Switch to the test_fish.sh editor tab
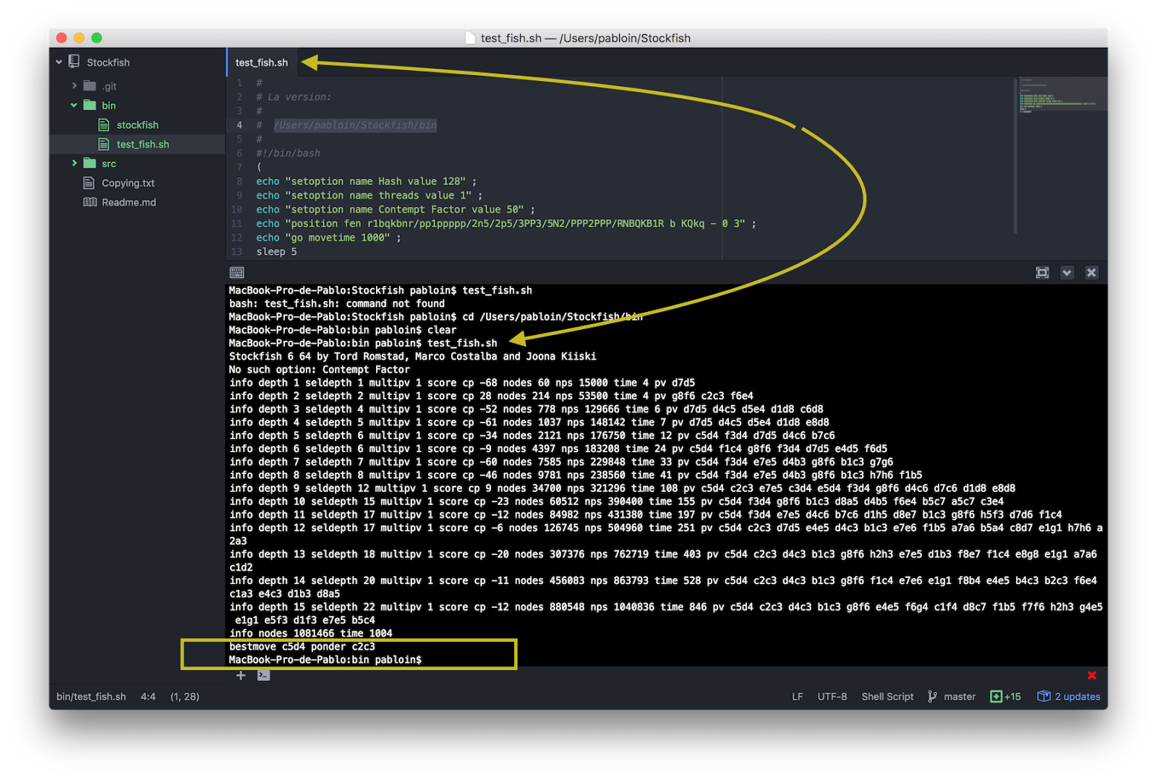Viewport: 1157px width, 780px height. (x=262, y=62)
